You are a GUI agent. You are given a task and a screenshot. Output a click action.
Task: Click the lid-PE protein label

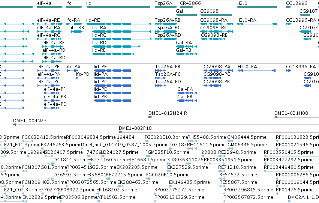(x=100, y=67)
